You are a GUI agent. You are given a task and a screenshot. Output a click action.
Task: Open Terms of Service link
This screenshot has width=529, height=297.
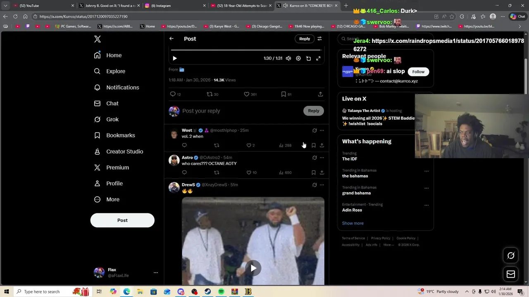pyautogui.click(x=353, y=238)
